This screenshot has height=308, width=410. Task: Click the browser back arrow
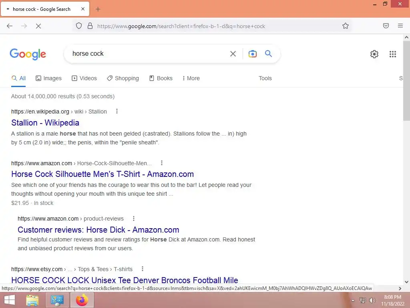[10, 26]
